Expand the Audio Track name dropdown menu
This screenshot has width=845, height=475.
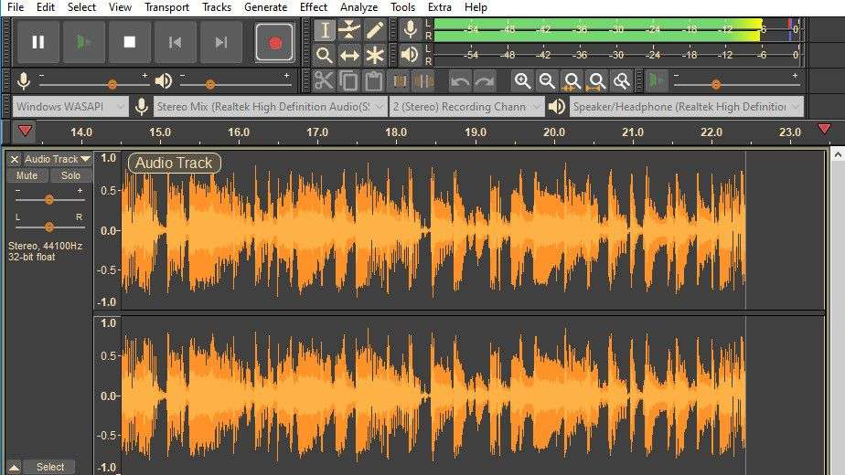click(85, 159)
